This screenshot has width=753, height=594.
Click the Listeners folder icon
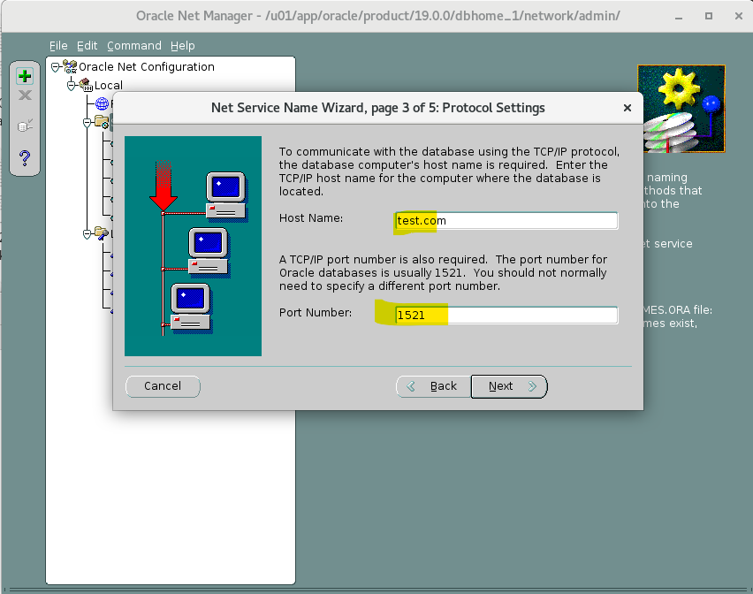(102, 233)
